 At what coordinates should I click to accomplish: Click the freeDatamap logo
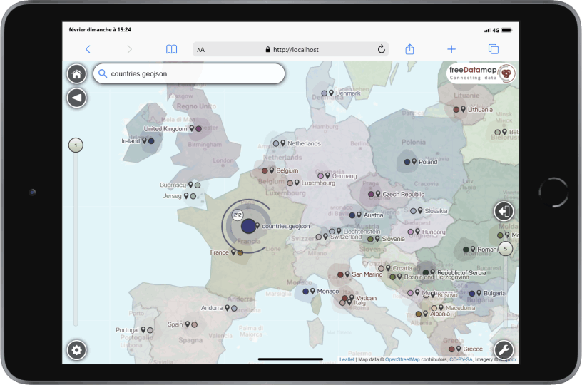tap(482, 74)
